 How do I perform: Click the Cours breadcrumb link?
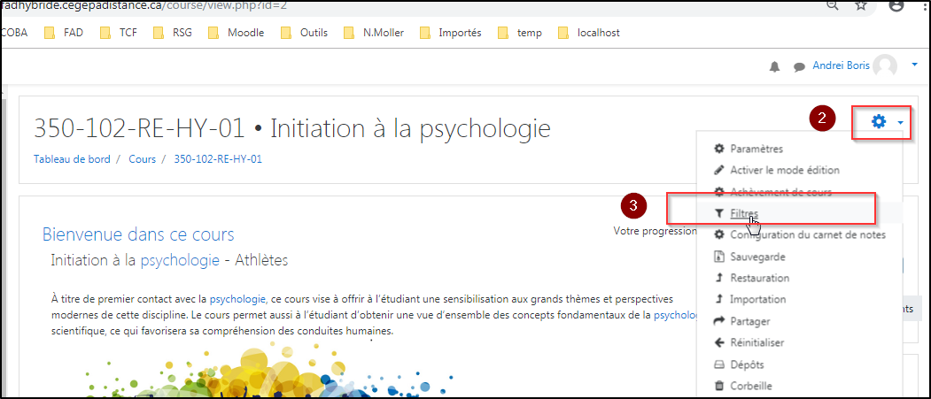tap(142, 159)
